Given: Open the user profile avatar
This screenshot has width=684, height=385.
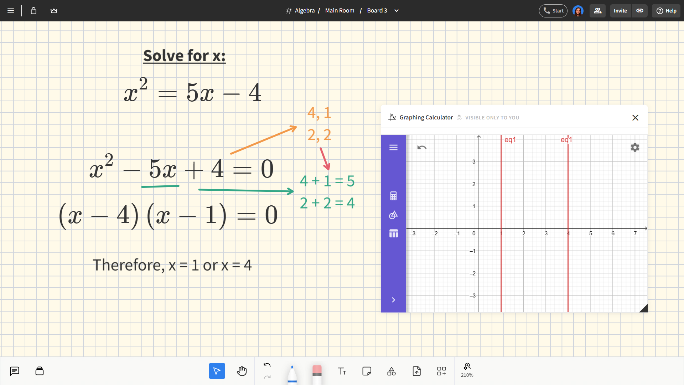Looking at the screenshot, I should [x=578, y=11].
